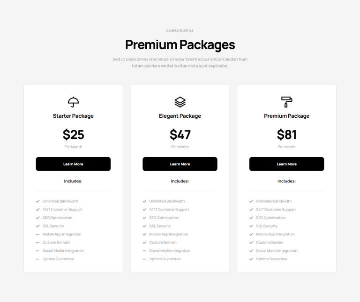The image size is (360, 302).
Task: Click SSL Security in the Premium feature list
Action: pyautogui.click(x=267, y=226)
